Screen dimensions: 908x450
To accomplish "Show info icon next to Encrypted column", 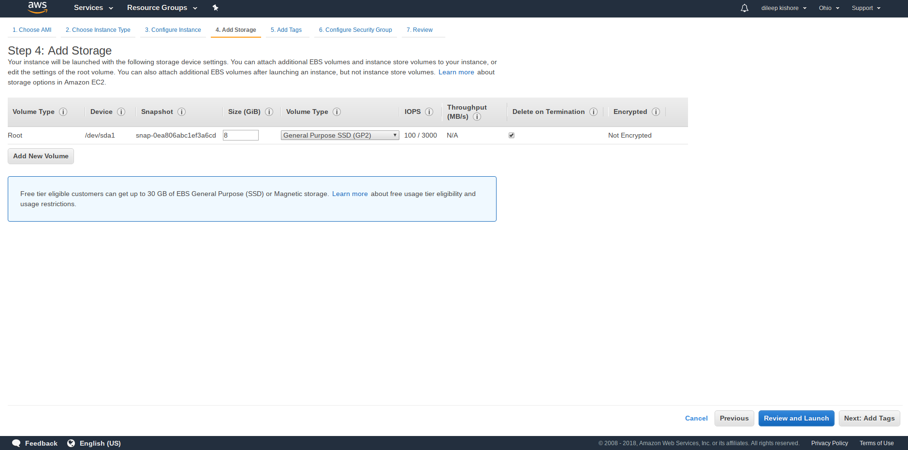I will pos(656,112).
